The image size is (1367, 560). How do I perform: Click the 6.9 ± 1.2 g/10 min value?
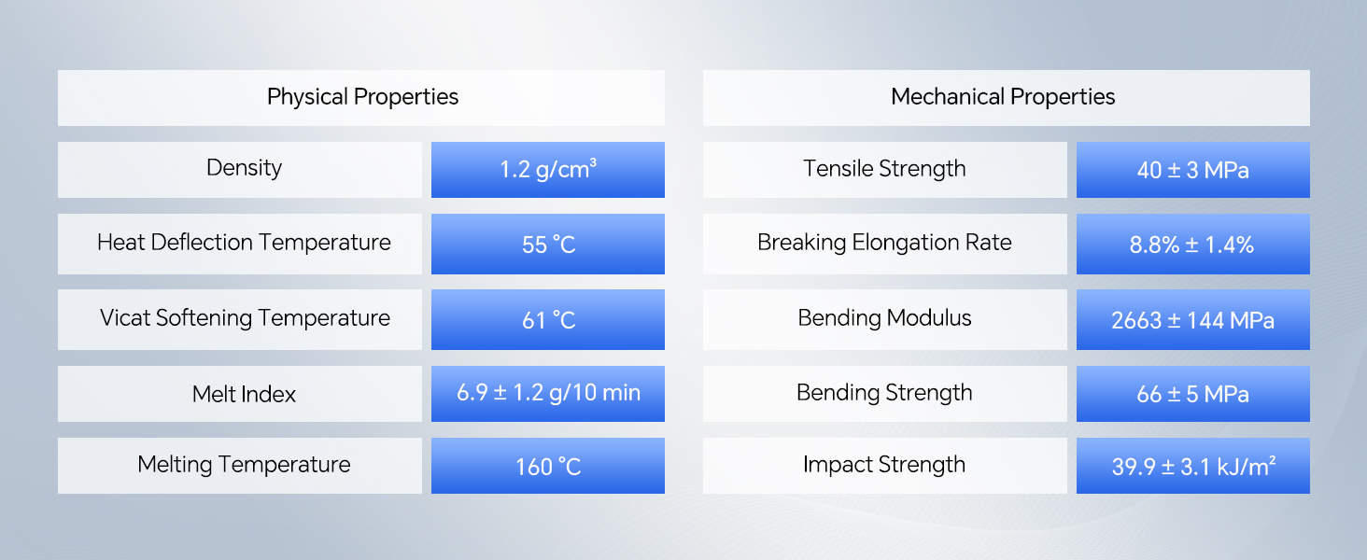pyautogui.click(x=548, y=394)
